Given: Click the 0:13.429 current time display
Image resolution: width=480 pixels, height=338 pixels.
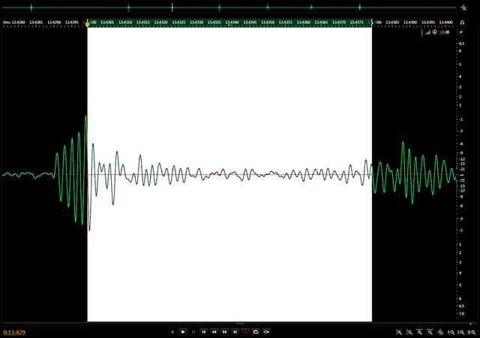Looking at the screenshot, I should click(14, 333).
